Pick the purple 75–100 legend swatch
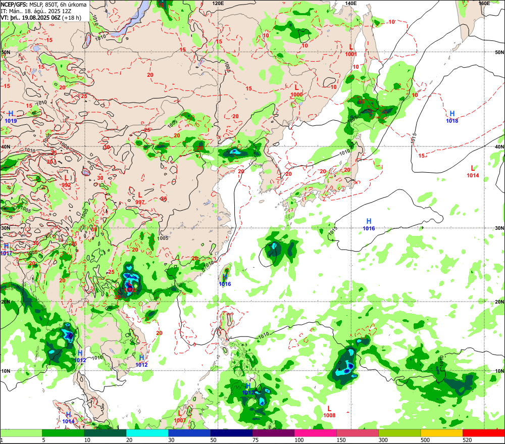 click(273, 433)
